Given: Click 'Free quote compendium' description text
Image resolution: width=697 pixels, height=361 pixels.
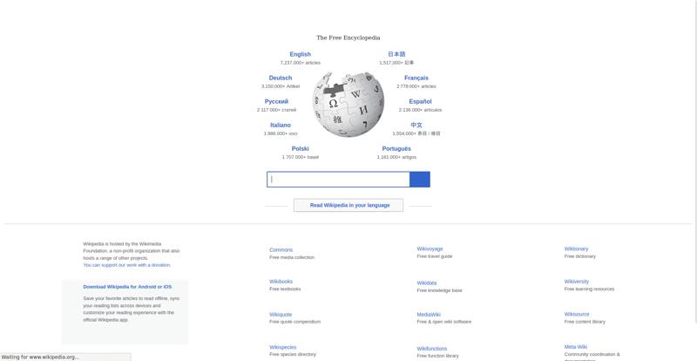Looking at the screenshot, I should point(294,322).
